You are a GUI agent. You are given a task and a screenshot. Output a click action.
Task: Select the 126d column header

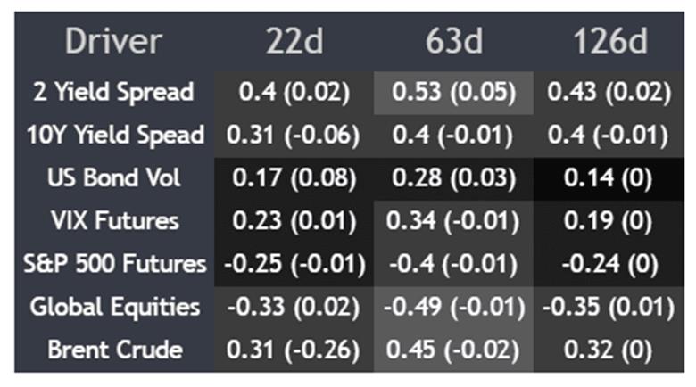click(x=610, y=42)
